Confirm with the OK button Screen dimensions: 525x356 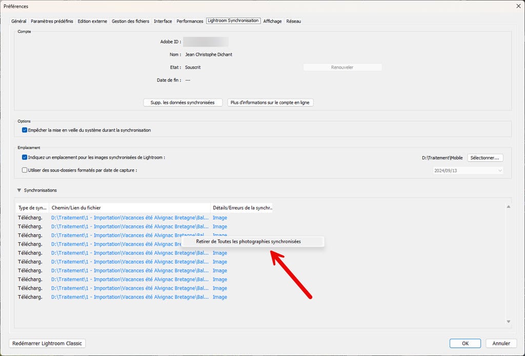click(465, 343)
